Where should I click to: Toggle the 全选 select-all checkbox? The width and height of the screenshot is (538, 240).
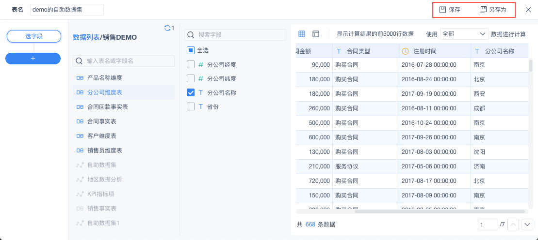191,50
